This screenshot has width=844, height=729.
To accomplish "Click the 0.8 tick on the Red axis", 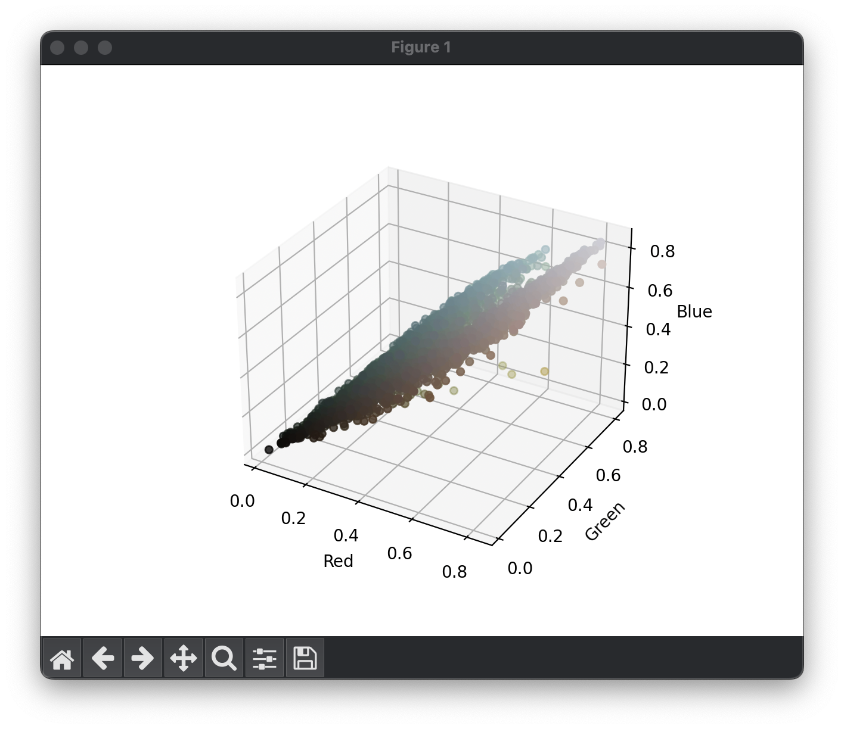I will [454, 572].
